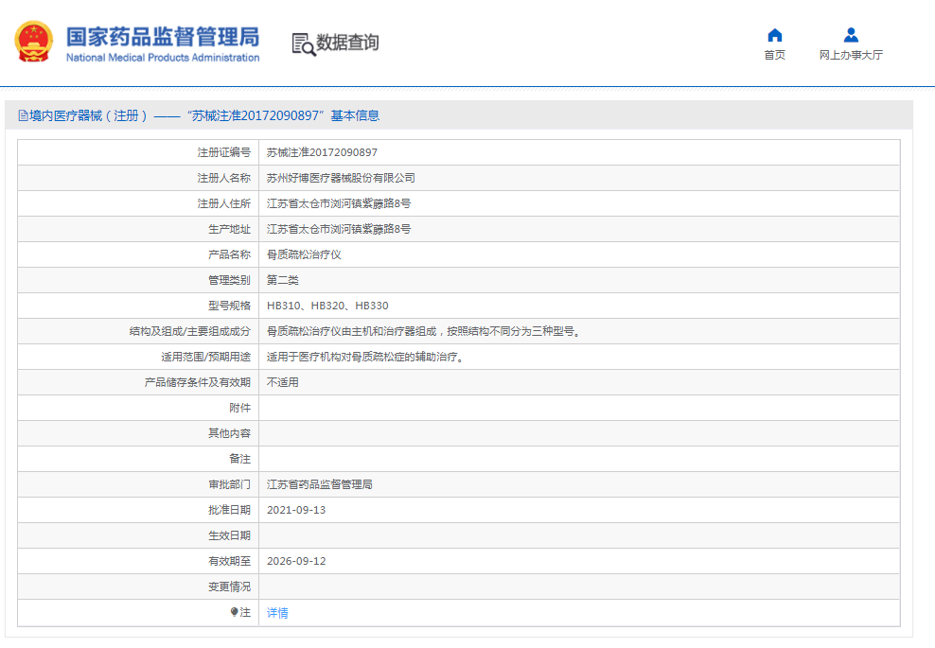Click the 数据查询 heading text
The image size is (935, 648).
347,43
